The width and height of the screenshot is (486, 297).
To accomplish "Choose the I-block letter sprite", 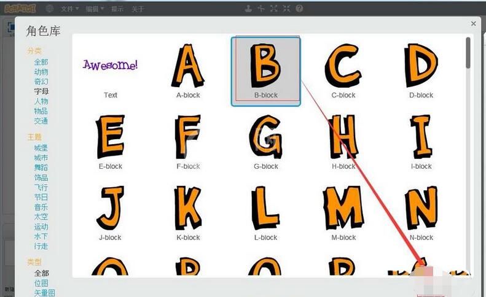I will tap(421, 142).
